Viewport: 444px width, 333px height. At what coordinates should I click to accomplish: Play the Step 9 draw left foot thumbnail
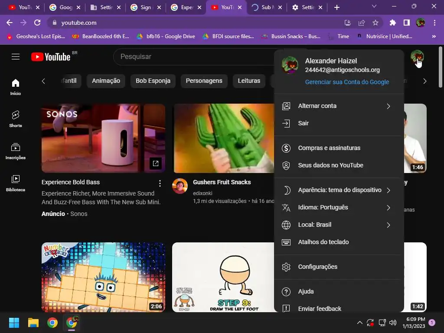(224, 277)
